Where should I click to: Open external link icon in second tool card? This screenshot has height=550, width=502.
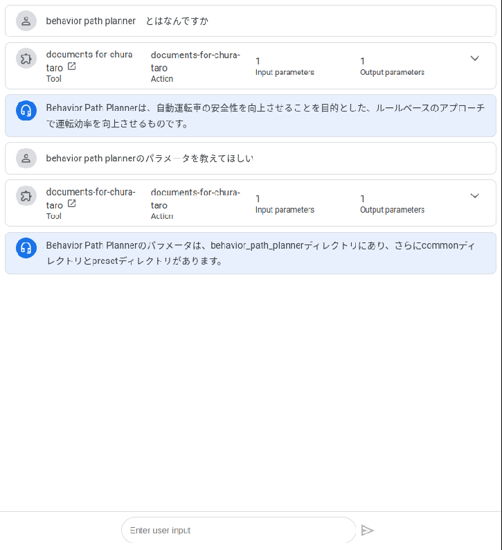(71, 204)
